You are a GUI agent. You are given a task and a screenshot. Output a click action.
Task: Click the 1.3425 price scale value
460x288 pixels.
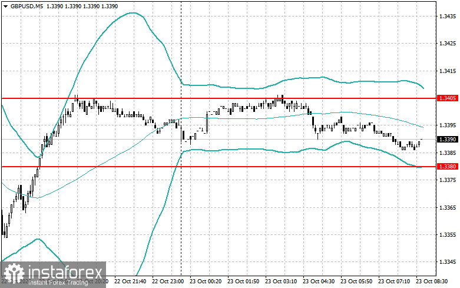448,44
